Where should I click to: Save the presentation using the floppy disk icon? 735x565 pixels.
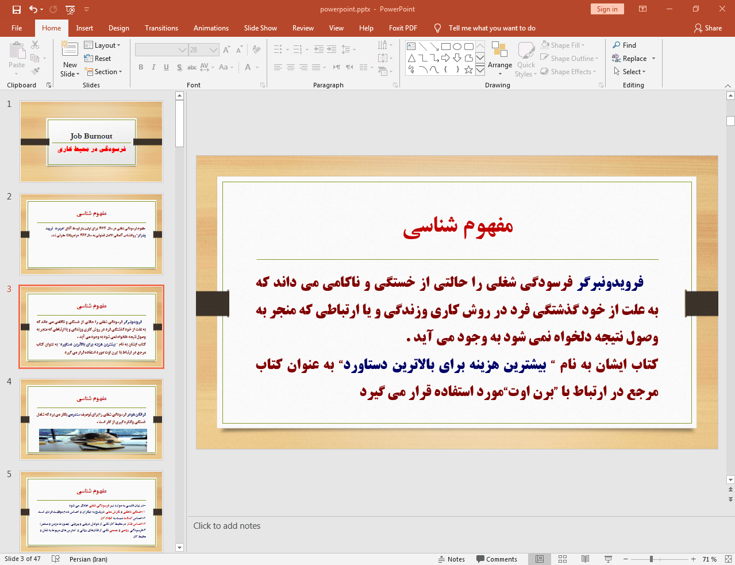pyautogui.click(x=16, y=9)
